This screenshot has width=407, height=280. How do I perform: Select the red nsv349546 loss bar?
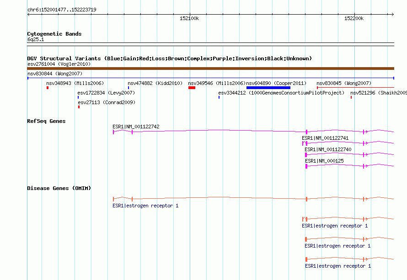click(x=192, y=88)
